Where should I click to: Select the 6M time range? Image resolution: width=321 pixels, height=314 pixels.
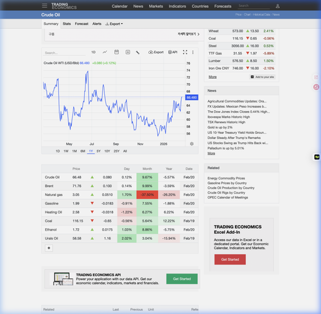point(83,151)
